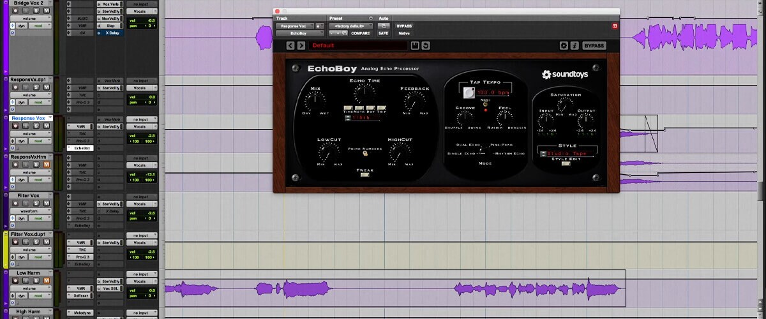Open EchoBoy settings gear icon

563,45
